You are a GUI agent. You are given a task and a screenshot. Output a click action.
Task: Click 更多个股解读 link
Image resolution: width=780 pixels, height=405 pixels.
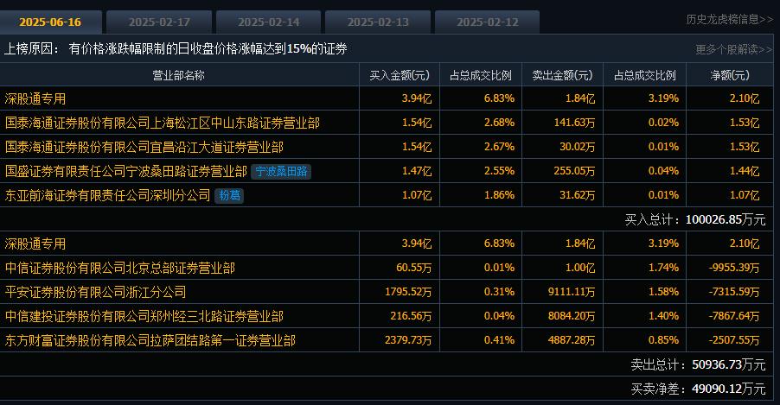click(733, 49)
